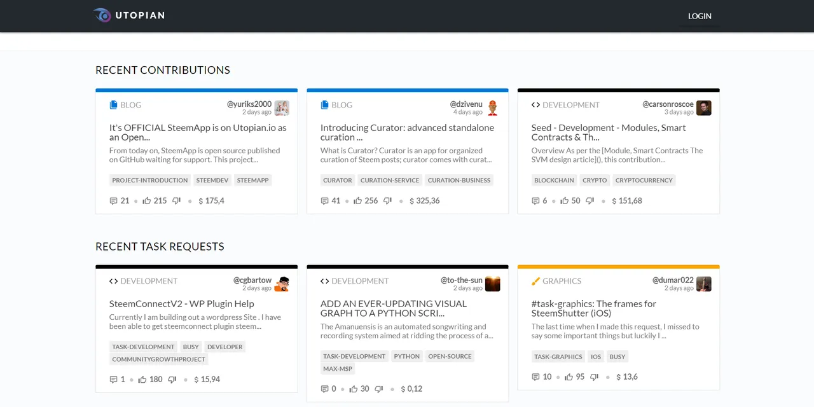Upvote the Curator post with 256 likes
814x407 pixels.
[x=358, y=201]
